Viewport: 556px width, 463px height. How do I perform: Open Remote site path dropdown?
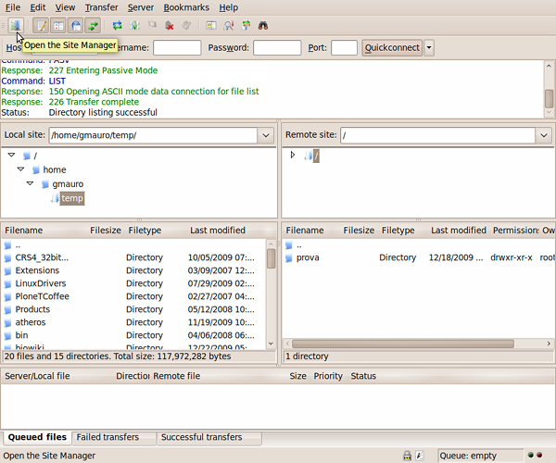click(x=544, y=135)
